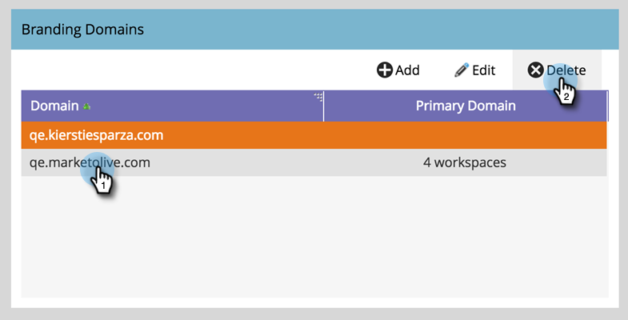Image resolution: width=628 pixels, height=320 pixels.
Task: Click the plus icon for Add
Action: (x=385, y=70)
